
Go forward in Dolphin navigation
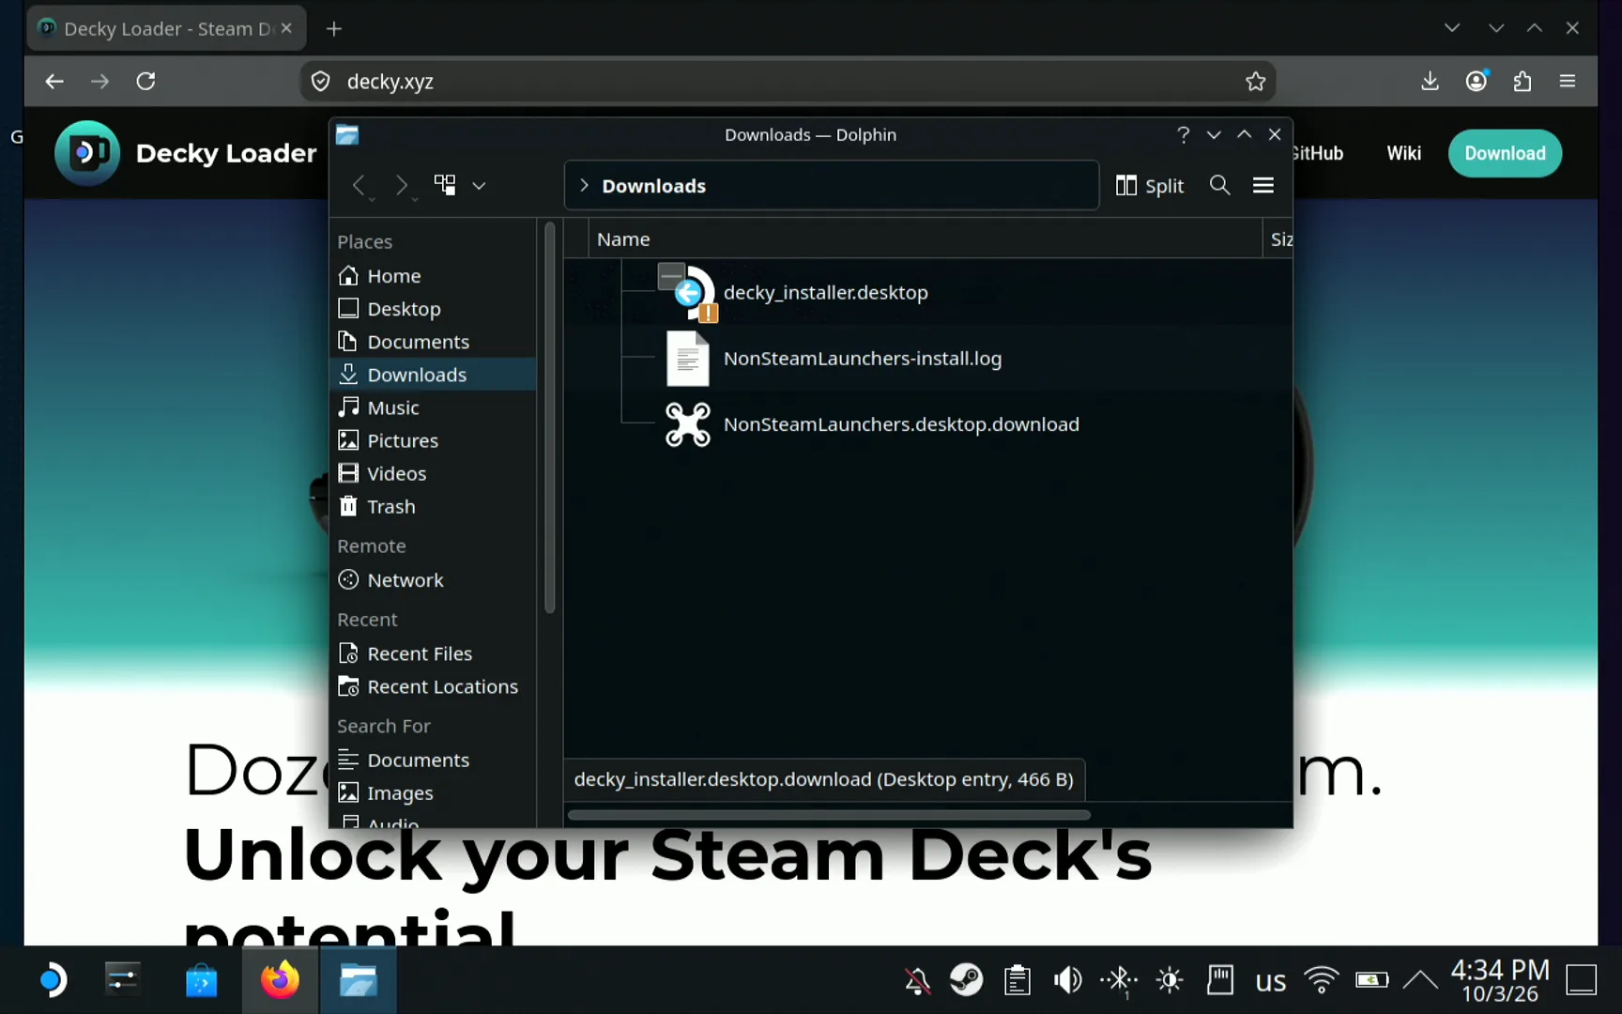(x=402, y=186)
